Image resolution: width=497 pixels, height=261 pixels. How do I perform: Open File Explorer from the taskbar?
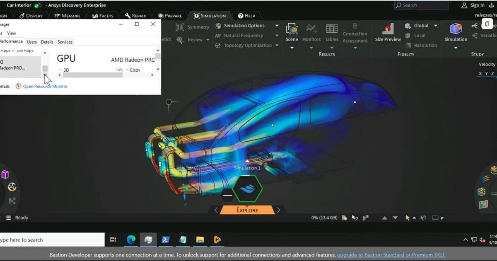coord(200,239)
